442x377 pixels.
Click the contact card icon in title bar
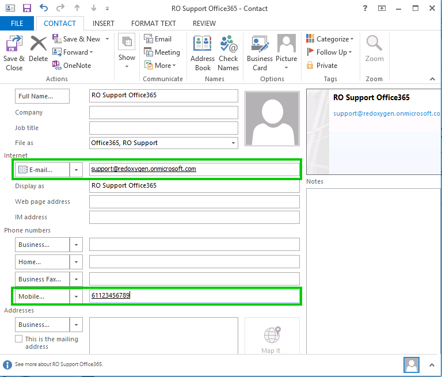(10, 8)
